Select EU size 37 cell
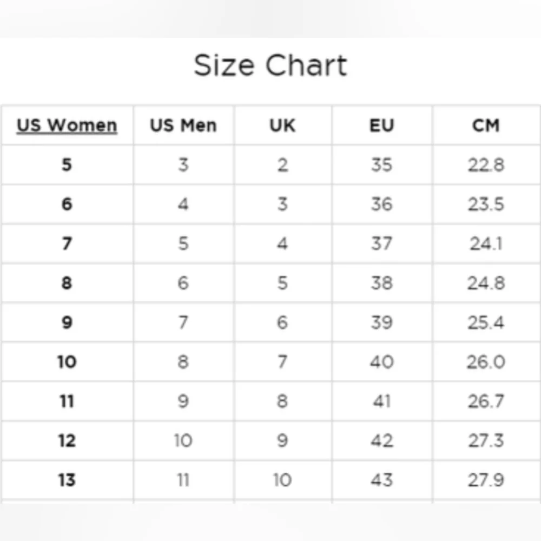 click(x=381, y=244)
